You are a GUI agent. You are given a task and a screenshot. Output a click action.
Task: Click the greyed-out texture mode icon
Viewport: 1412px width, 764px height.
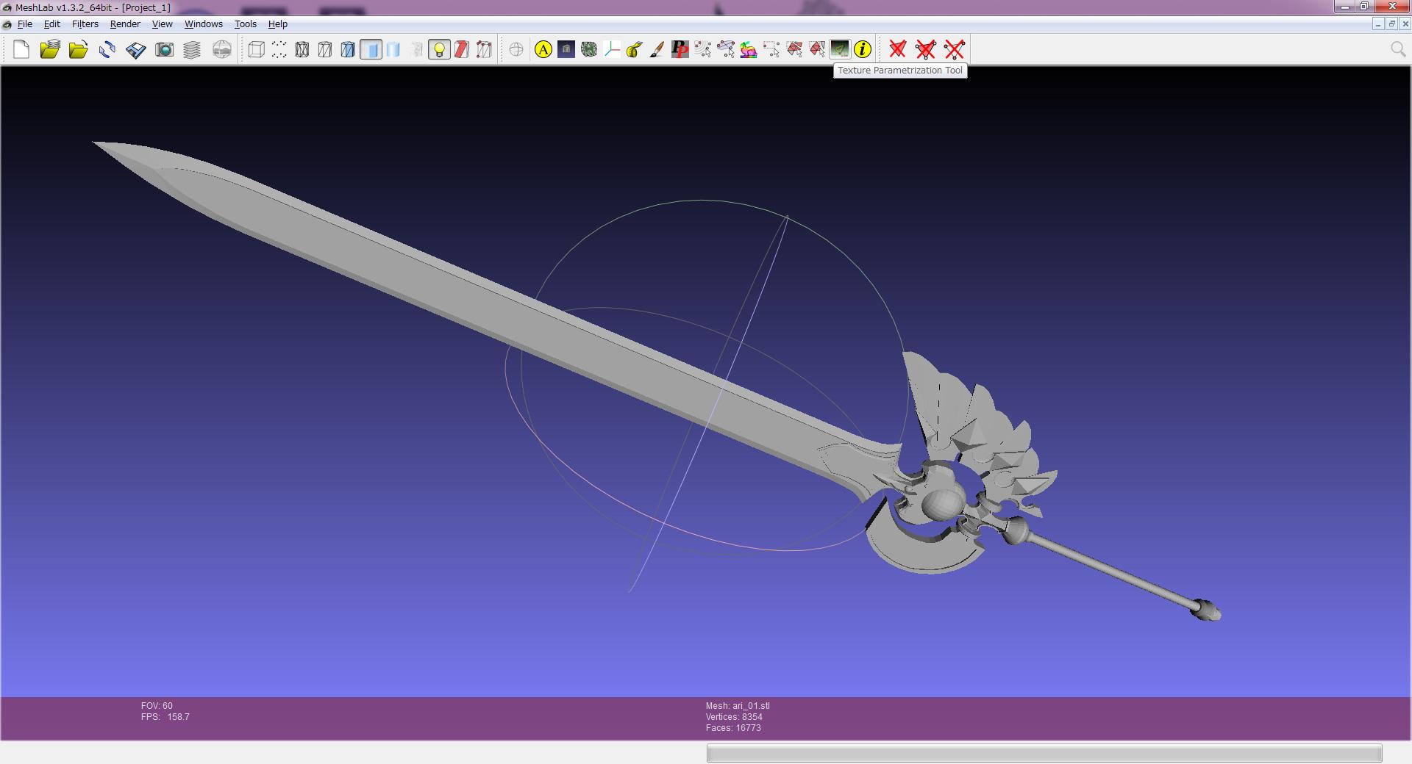tap(416, 49)
